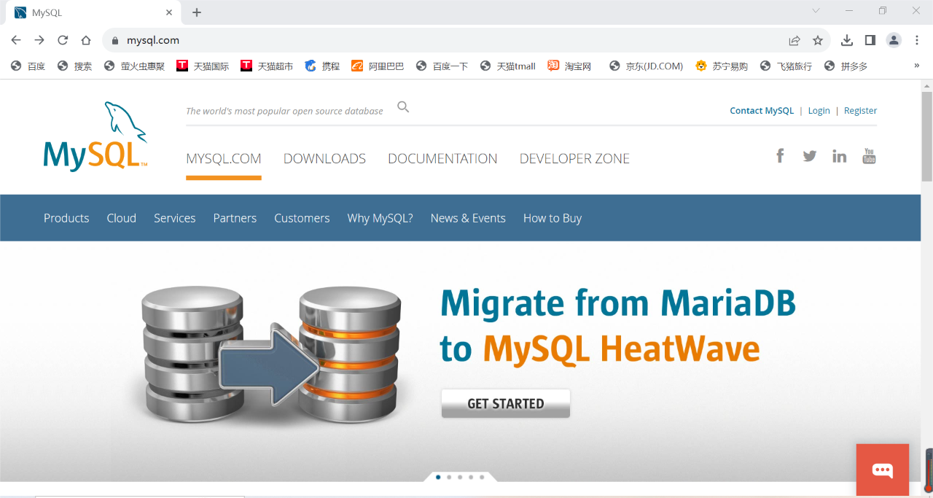Open the Cloud menu

[x=122, y=218]
